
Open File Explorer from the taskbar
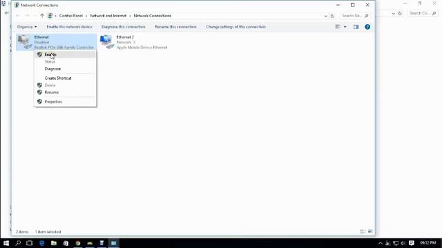(54, 243)
